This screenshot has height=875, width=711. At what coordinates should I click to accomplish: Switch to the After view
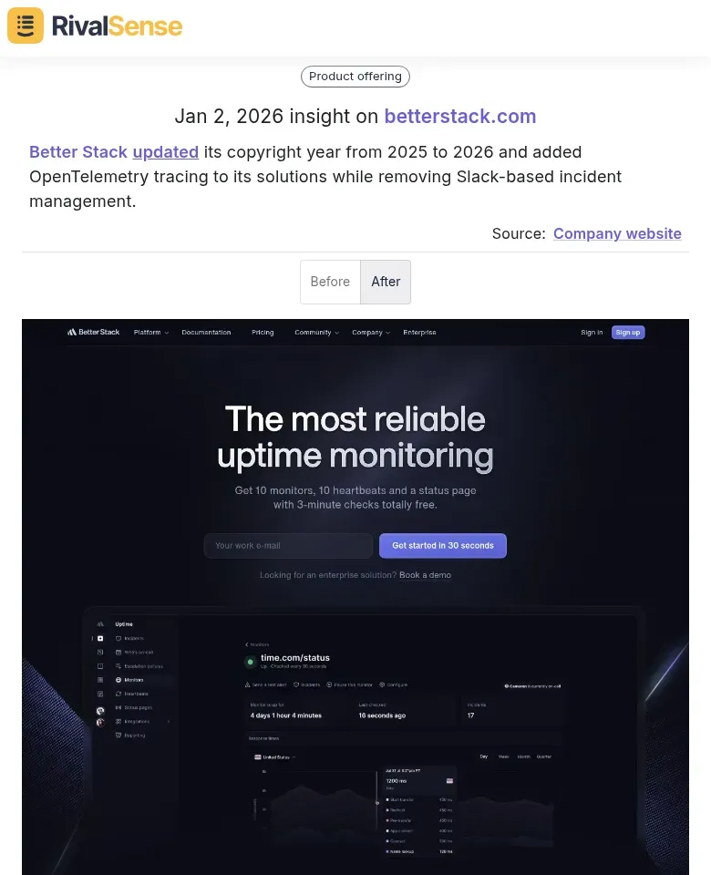(386, 282)
